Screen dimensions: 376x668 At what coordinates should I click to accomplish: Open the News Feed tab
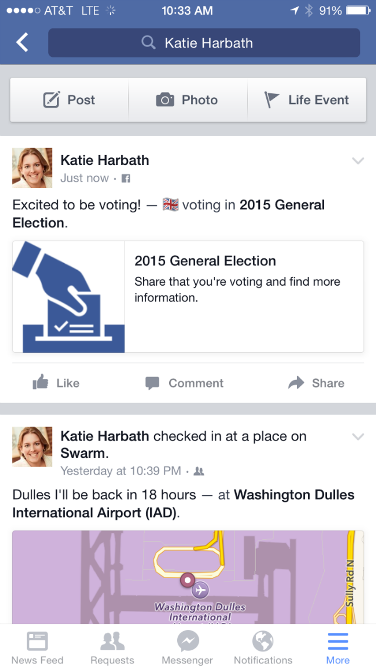tap(37, 646)
